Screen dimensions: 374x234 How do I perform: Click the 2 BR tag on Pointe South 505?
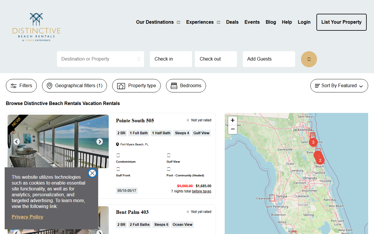tap(122, 133)
